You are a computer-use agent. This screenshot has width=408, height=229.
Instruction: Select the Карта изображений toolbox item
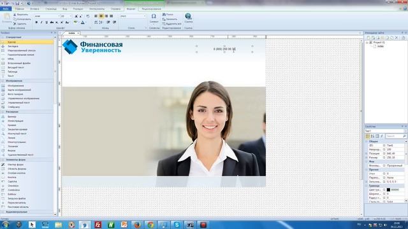[19, 90]
